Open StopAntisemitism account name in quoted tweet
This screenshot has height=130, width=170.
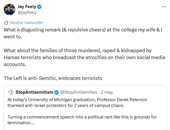pos(34,92)
